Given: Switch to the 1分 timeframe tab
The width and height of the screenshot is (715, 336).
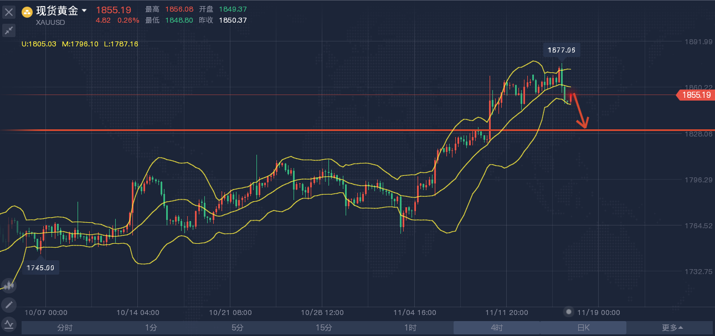Looking at the screenshot, I should (x=151, y=328).
